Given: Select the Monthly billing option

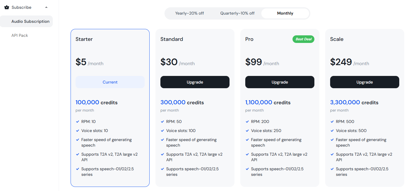Looking at the screenshot, I should click(285, 13).
